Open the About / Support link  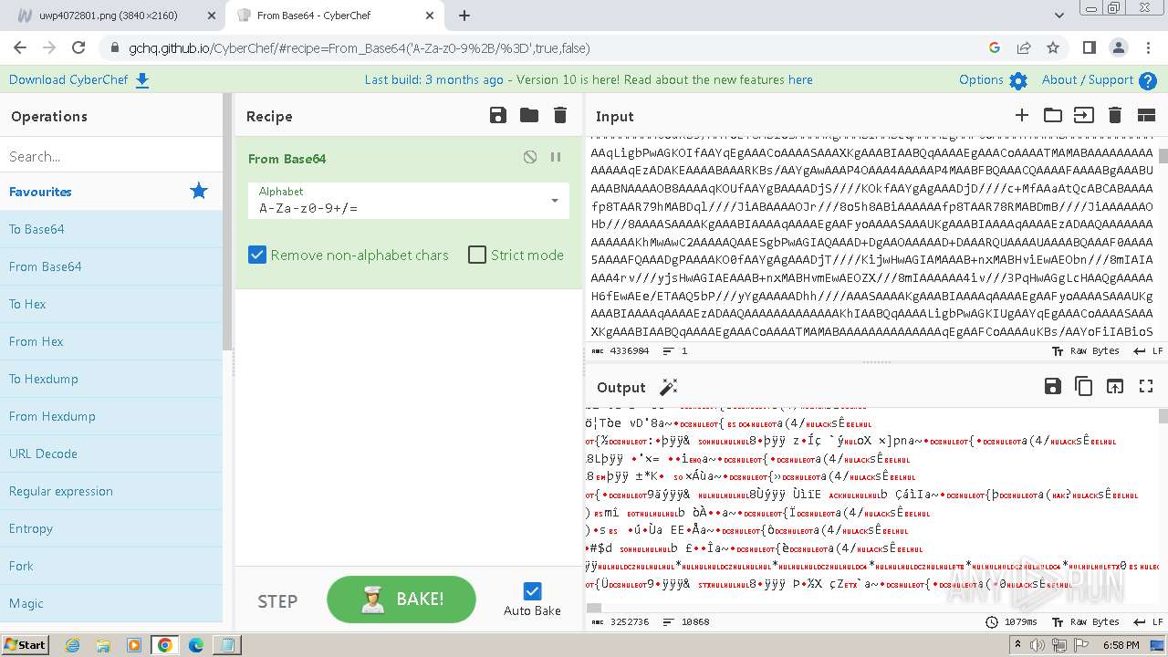(1088, 79)
